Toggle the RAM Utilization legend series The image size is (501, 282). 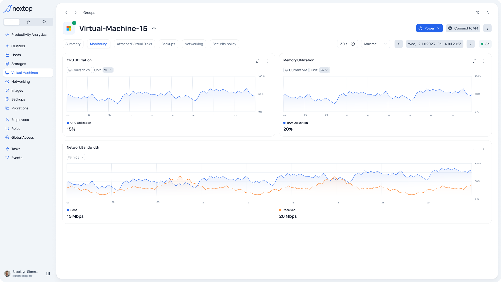pyautogui.click(x=296, y=123)
